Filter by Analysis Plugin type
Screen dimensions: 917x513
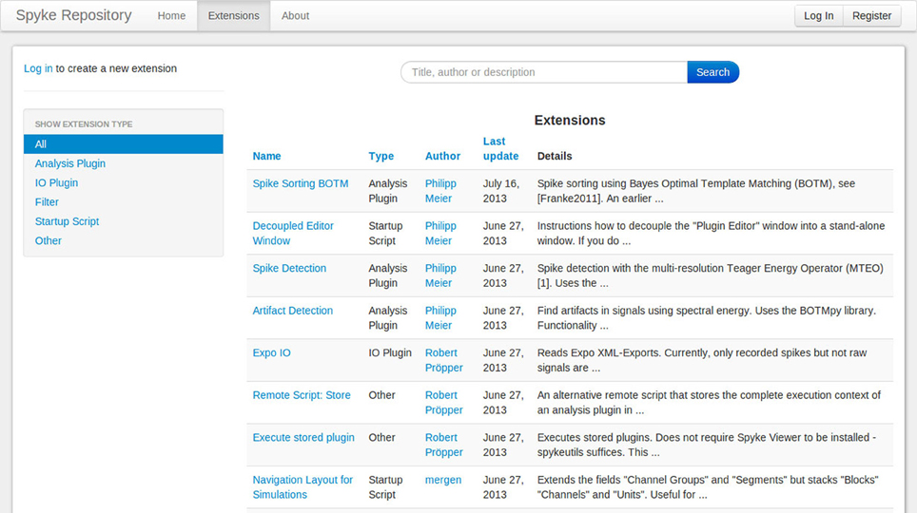point(70,163)
